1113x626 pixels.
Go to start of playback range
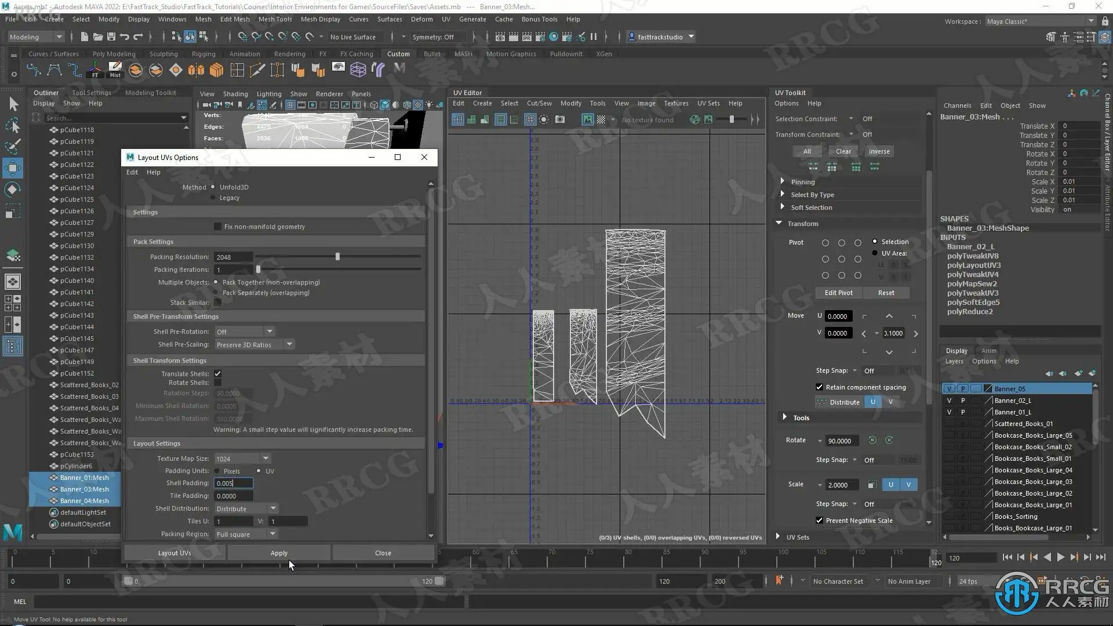click(x=1007, y=557)
